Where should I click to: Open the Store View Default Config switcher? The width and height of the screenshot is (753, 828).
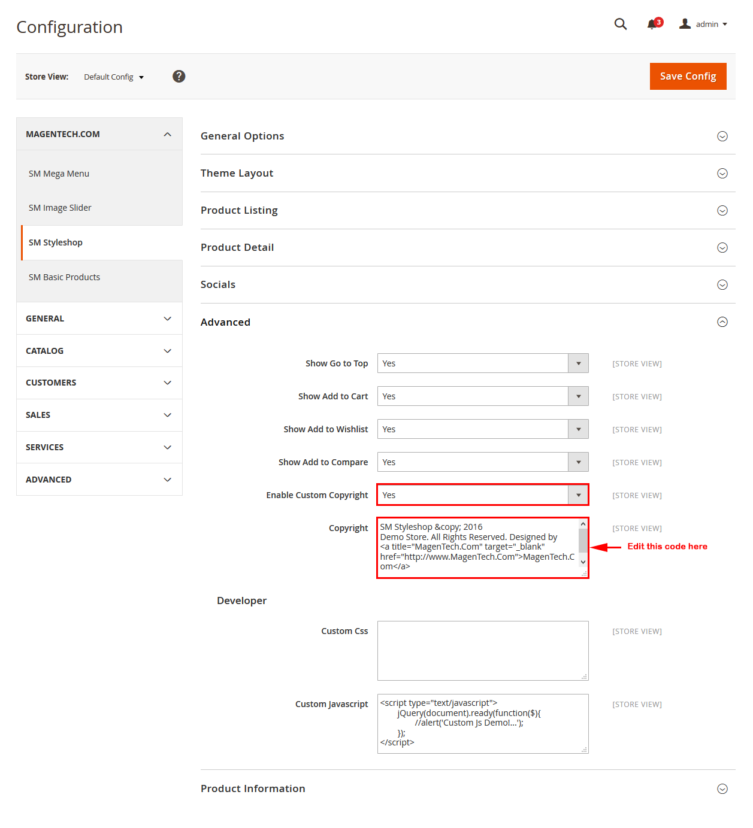coord(114,77)
